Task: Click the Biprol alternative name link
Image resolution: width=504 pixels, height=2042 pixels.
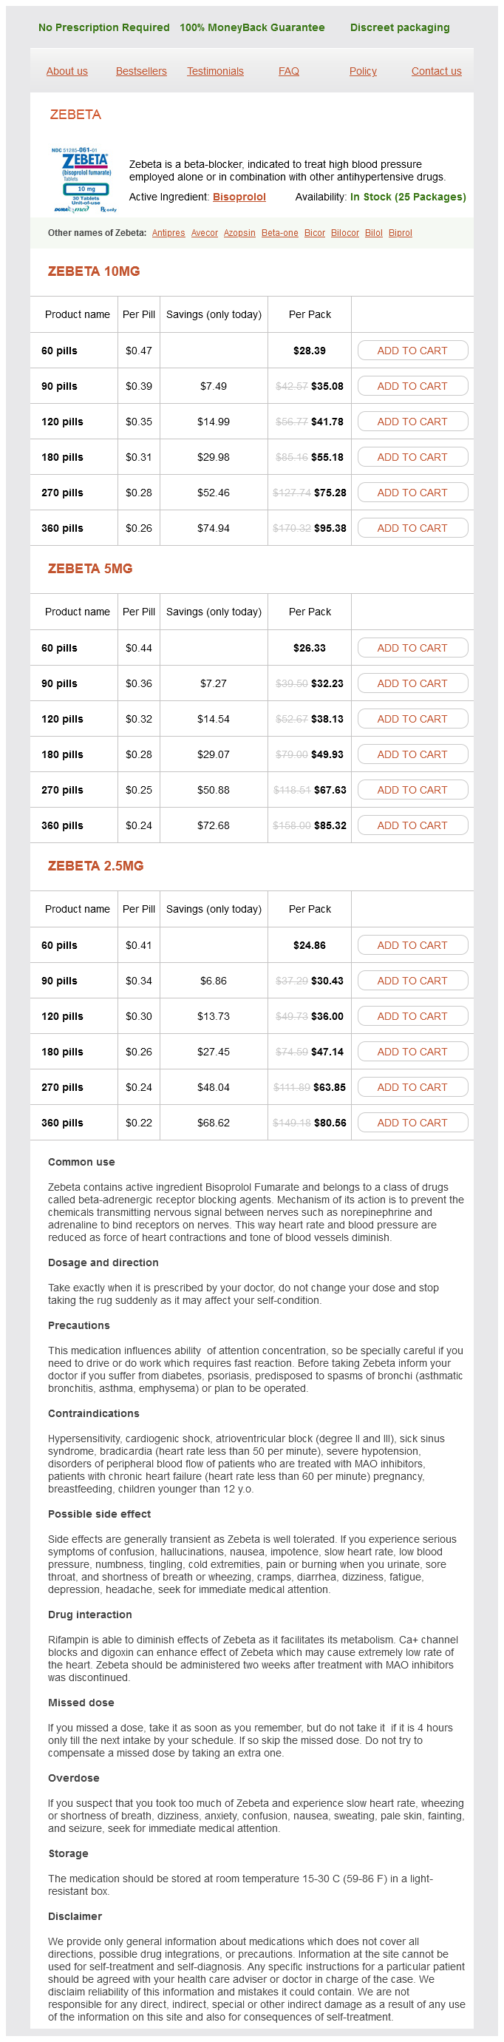Action: point(401,233)
